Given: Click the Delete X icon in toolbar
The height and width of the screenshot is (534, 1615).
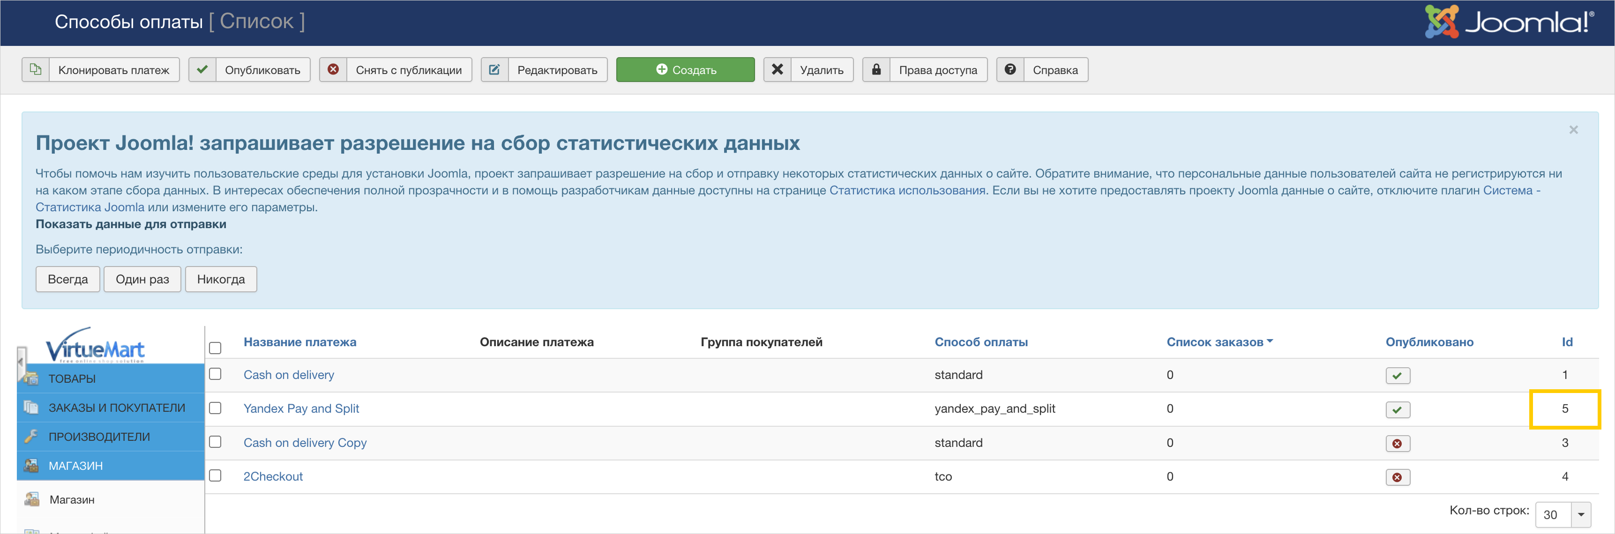Looking at the screenshot, I should [x=777, y=70].
